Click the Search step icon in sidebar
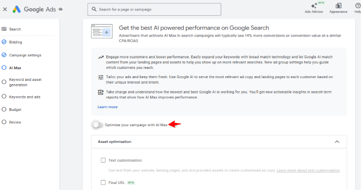Screen dimensions: 364x190 click(x=4, y=29)
